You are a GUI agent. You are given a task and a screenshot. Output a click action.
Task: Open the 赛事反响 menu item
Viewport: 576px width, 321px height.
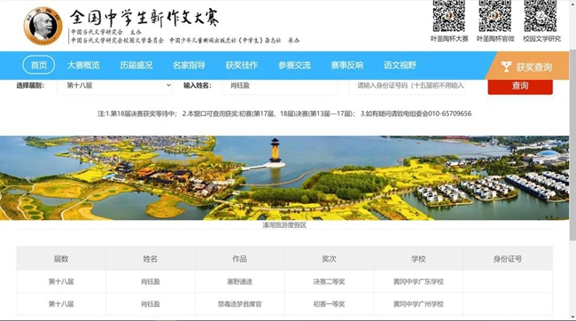click(x=346, y=65)
